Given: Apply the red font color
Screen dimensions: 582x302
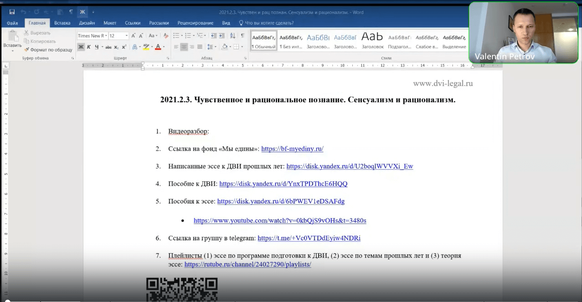Looking at the screenshot, I should pyautogui.click(x=158, y=47).
